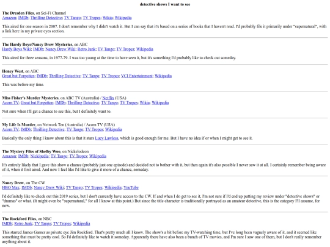Open the HBO Max link under Nancy Drew

[x=11, y=188]
